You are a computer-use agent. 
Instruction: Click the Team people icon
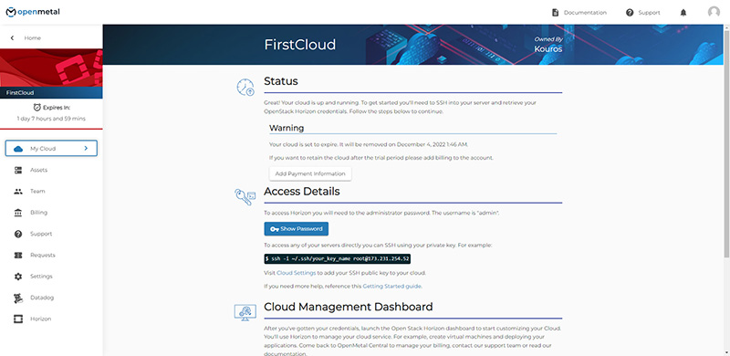coord(18,191)
